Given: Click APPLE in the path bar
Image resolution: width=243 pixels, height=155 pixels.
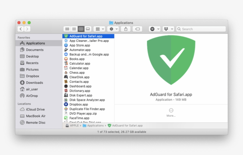Looking at the screenshot, I should click(x=72, y=126).
